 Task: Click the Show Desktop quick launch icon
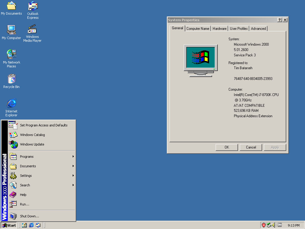pos(24,225)
